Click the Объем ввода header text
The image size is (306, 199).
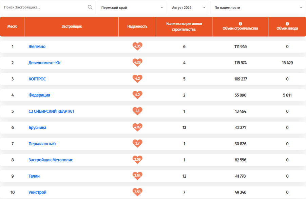pyautogui.click(x=287, y=29)
